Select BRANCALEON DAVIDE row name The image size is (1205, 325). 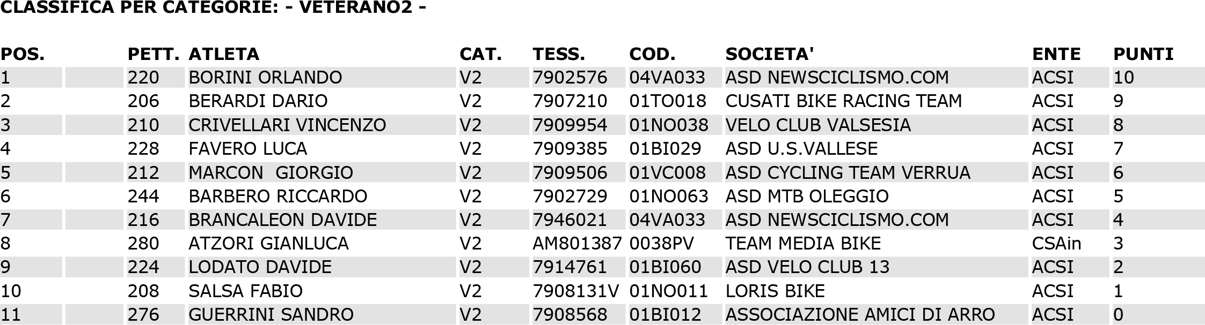[x=283, y=220]
